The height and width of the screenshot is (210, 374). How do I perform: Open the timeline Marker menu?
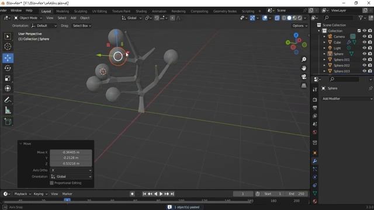tap(67, 194)
